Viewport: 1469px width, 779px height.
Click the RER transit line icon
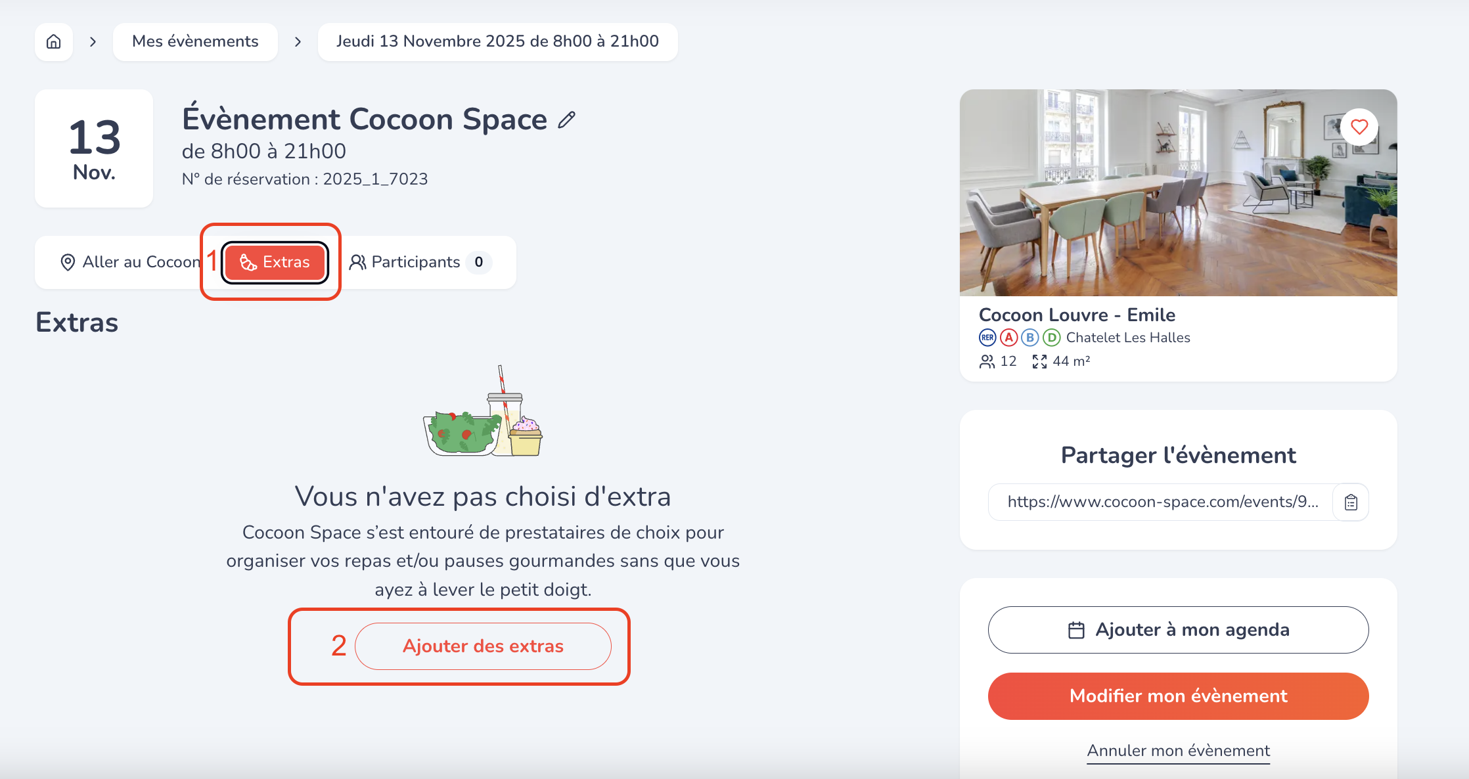[x=987, y=338]
